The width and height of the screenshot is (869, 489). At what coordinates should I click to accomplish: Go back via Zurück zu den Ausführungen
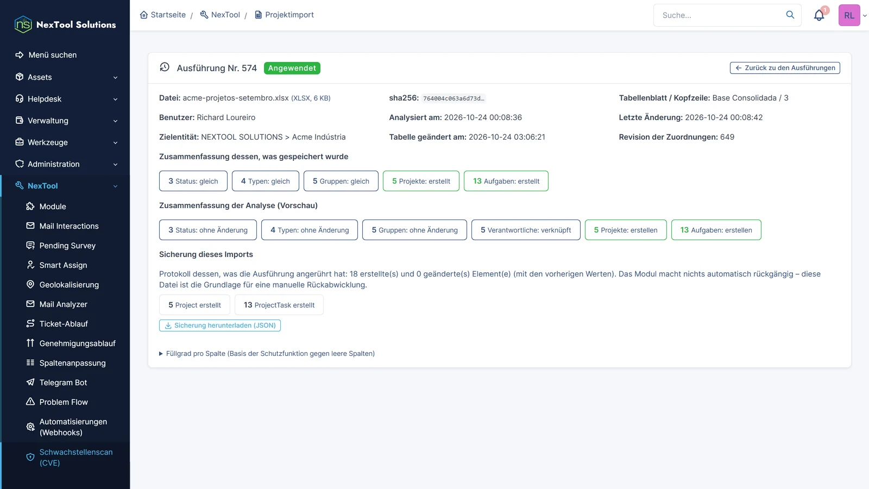[x=785, y=68]
